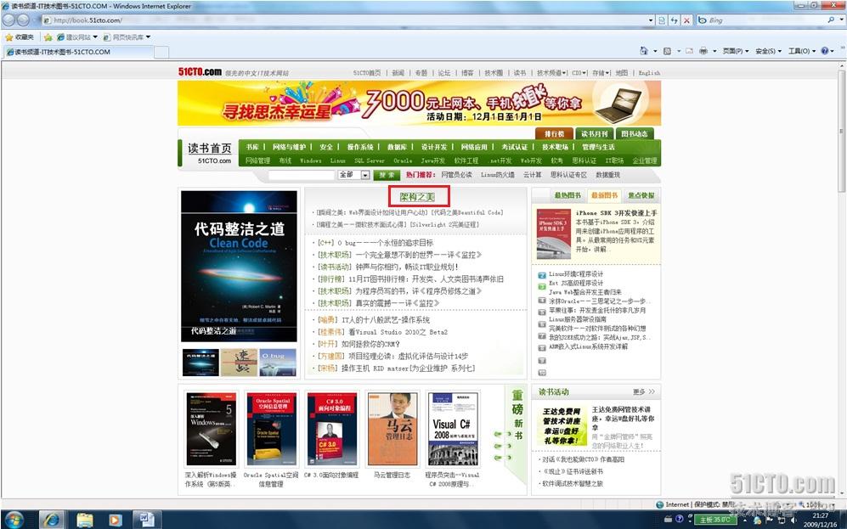
Task: Open media player icon on taskbar
Action: (115, 520)
